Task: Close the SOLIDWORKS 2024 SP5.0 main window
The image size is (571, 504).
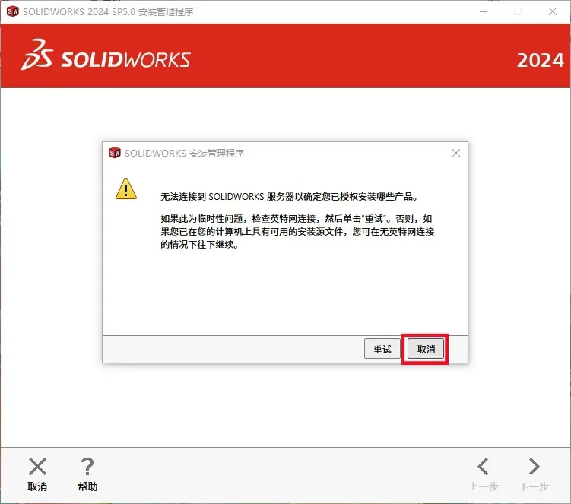Action: point(553,11)
